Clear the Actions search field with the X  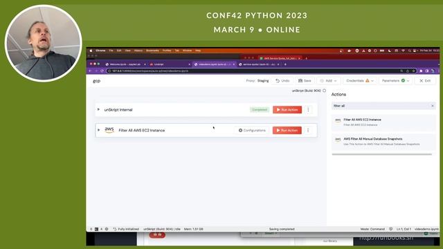click(432, 106)
